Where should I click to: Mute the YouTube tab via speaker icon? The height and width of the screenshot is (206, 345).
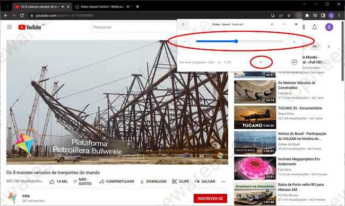(x=63, y=7)
